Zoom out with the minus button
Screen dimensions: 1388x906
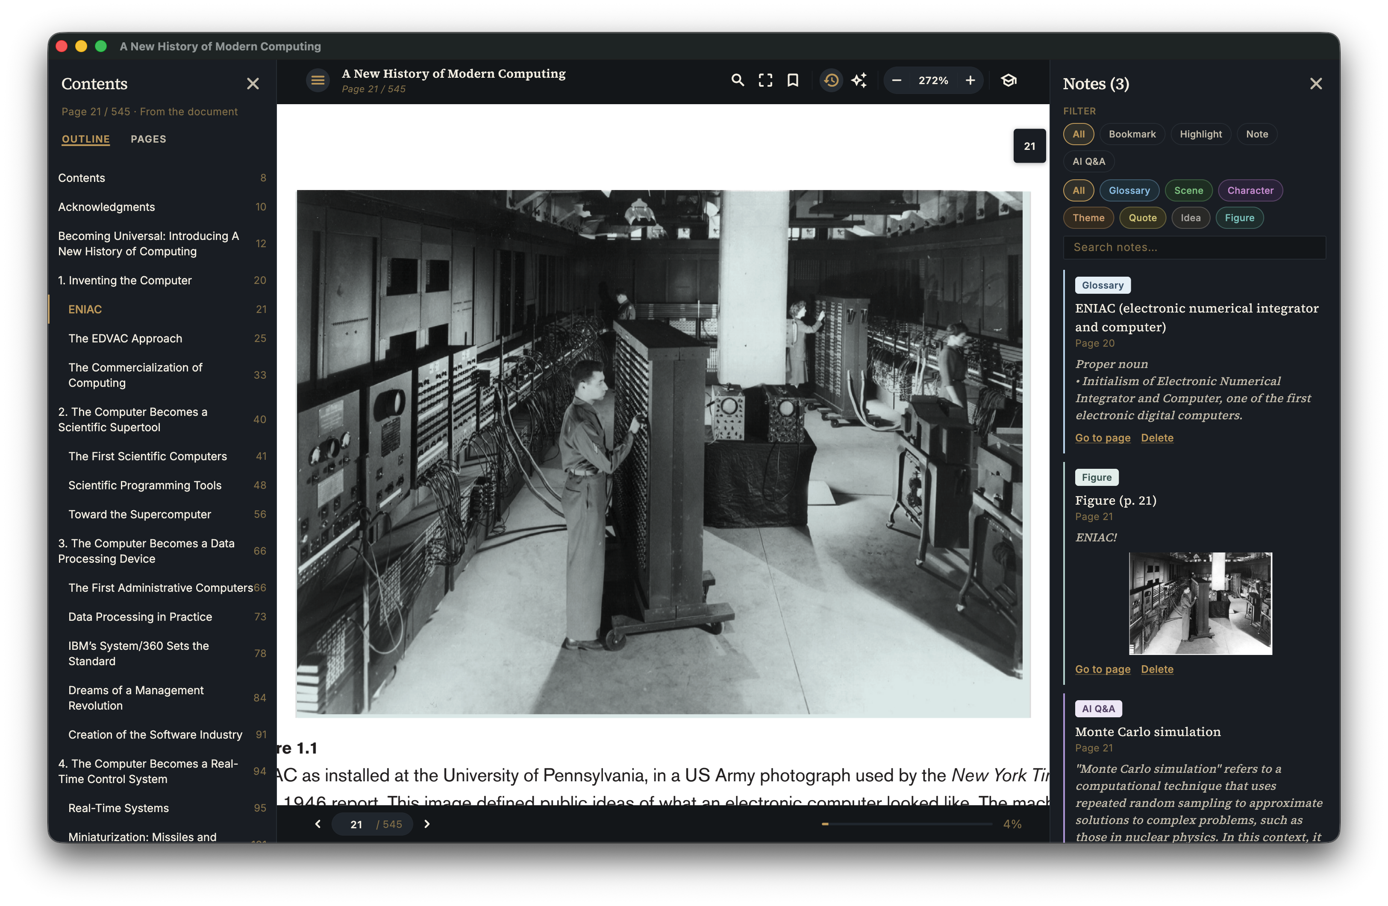pyautogui.click(x=897, y=80)
